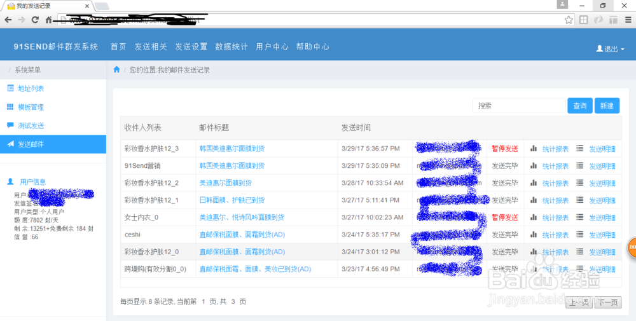Go to previous page with 上一页

(579, 302)
